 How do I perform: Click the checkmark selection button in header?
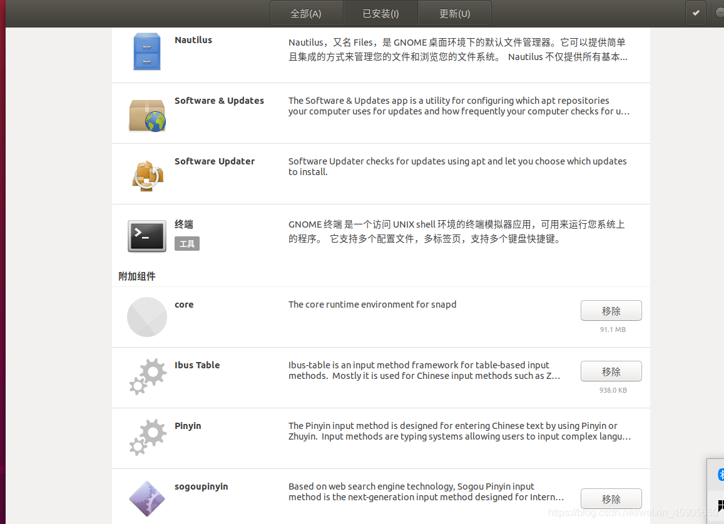click(696, 13)
